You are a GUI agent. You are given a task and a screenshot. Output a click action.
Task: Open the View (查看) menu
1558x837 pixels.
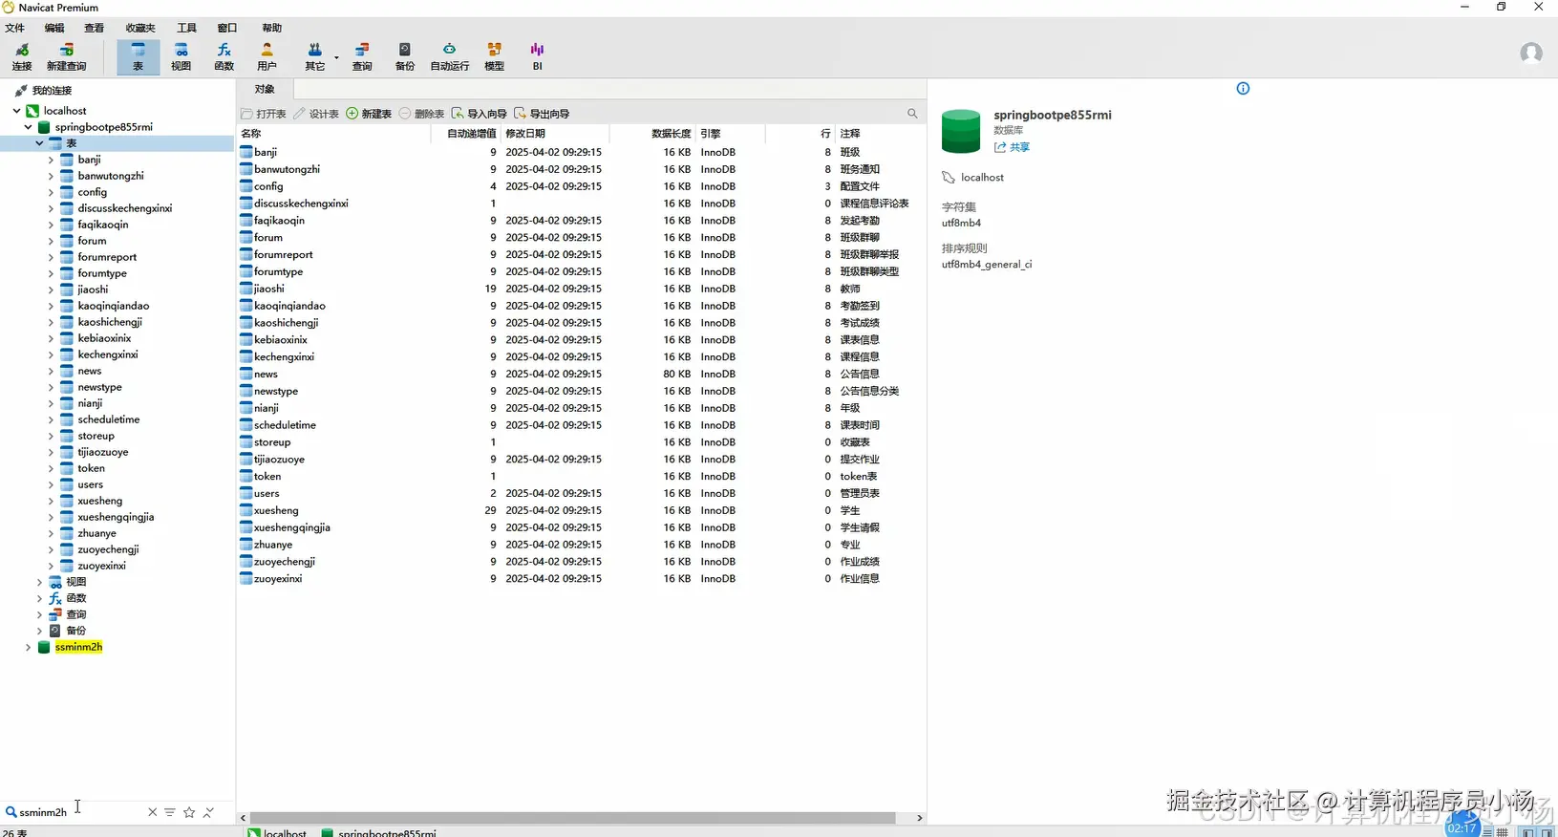pyautogui.click(x=94, y=28)
